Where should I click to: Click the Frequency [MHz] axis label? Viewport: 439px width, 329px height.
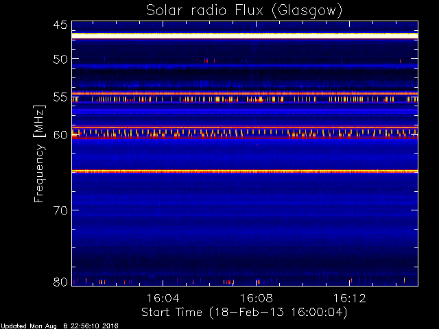[39, 154]
